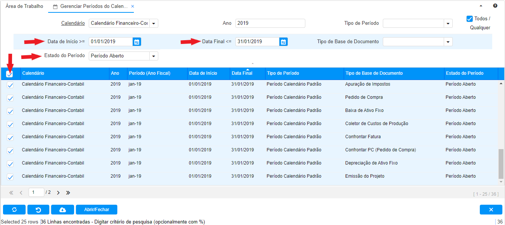
Task: Click into the Ano input field
Action: coord(270,23)
